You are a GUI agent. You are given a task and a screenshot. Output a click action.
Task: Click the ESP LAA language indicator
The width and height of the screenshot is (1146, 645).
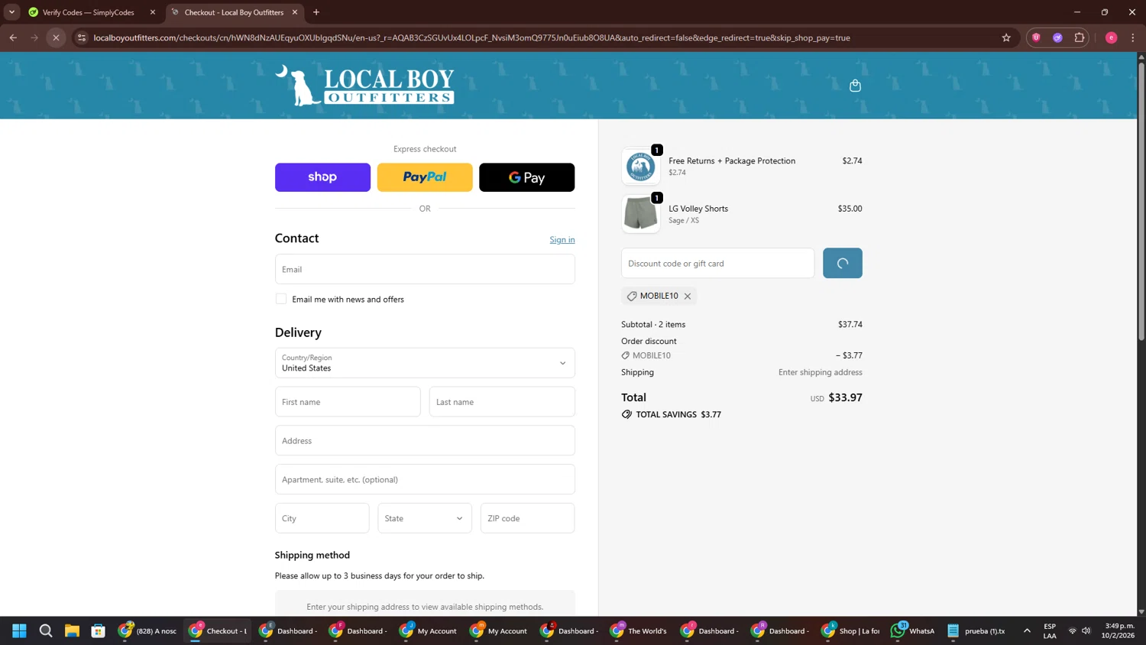coord(1050,630)
